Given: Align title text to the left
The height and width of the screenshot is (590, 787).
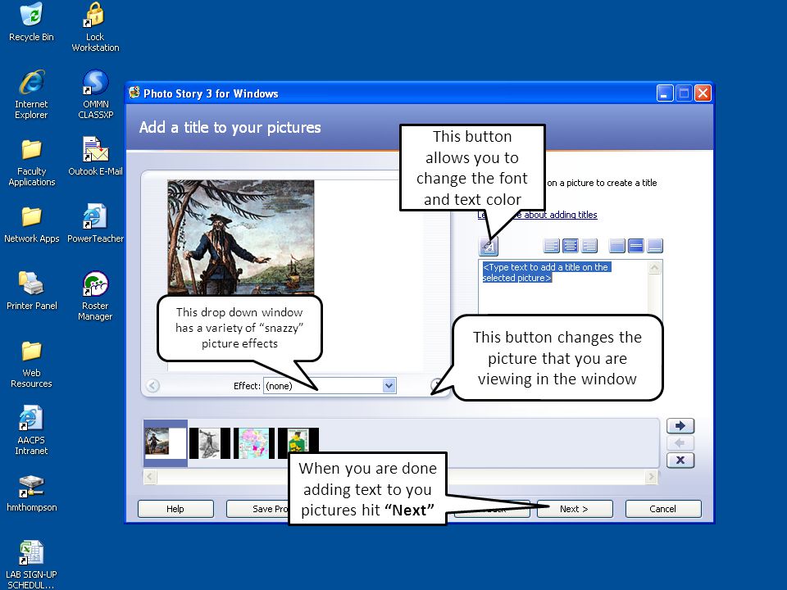Looking at the screenshot, I should [551, 246].
